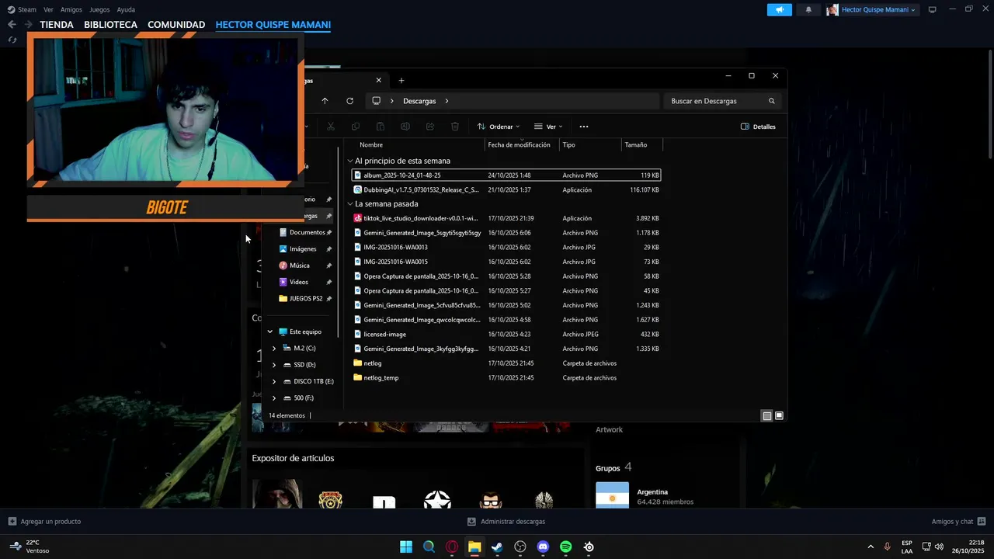This screenshot has width=994, height=559.
Task: Expand SSD (D:) drive node
Action: point(274,365)
